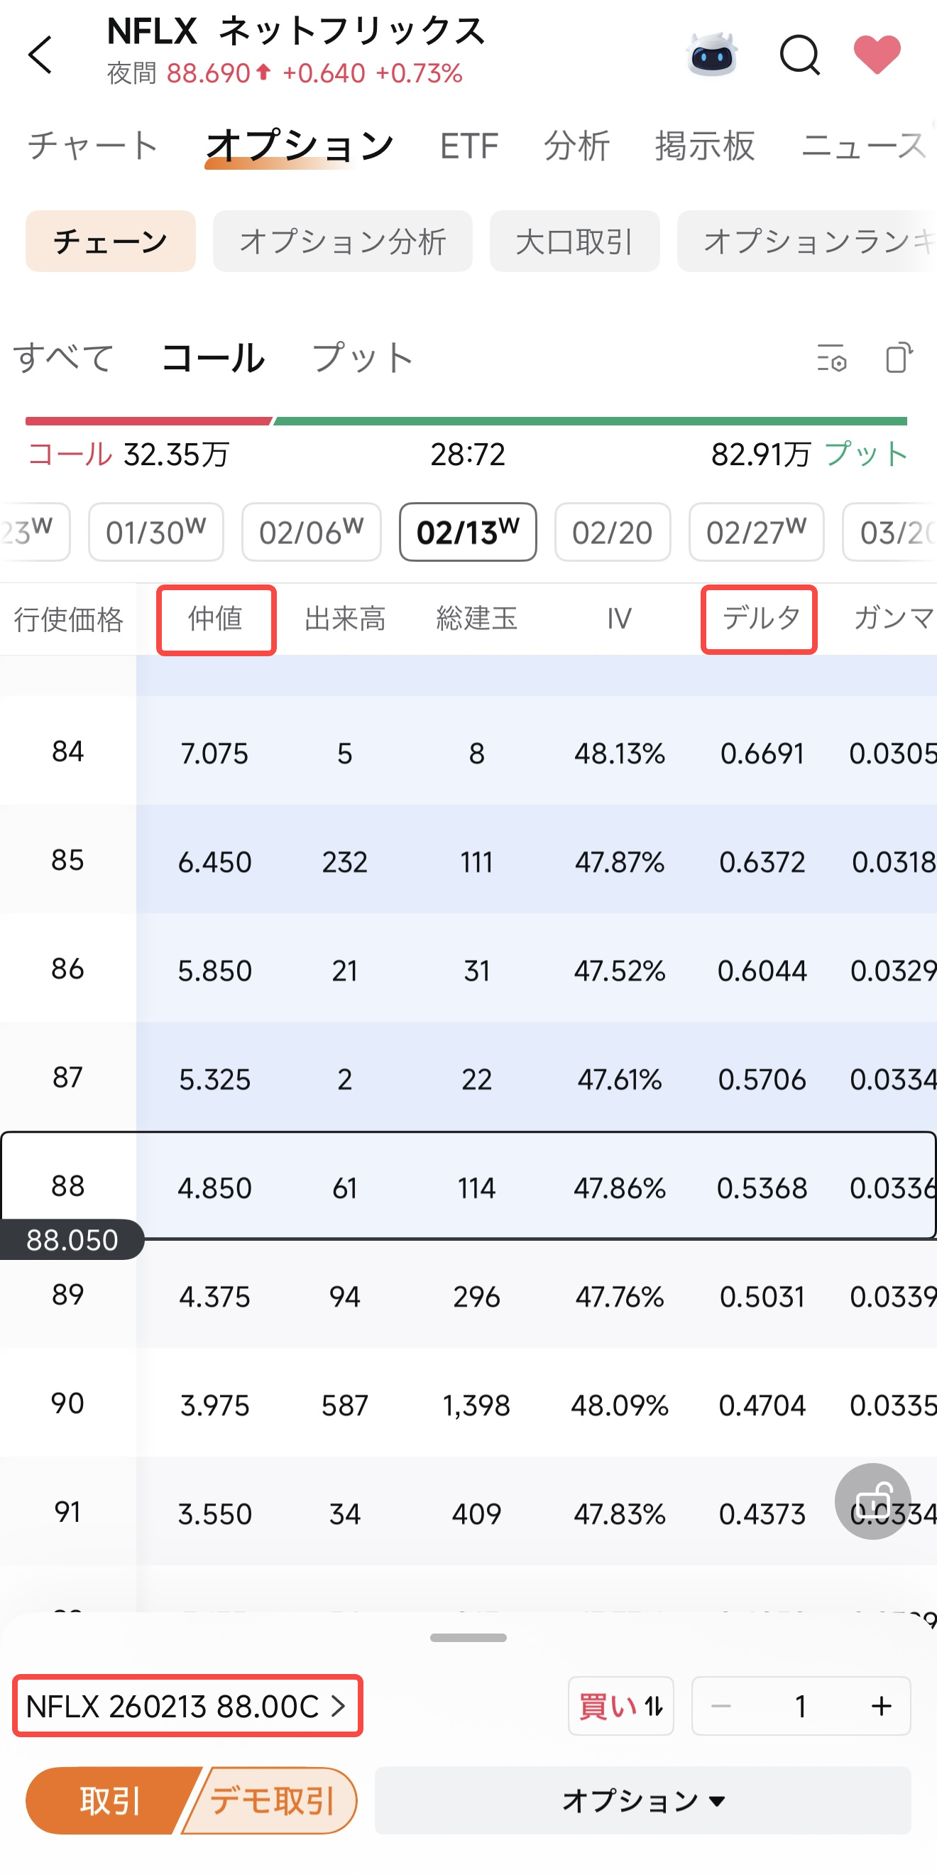Sort by 総建玉 column header
This screenshot has width=937, height=1875.
(x=476, y=619)
